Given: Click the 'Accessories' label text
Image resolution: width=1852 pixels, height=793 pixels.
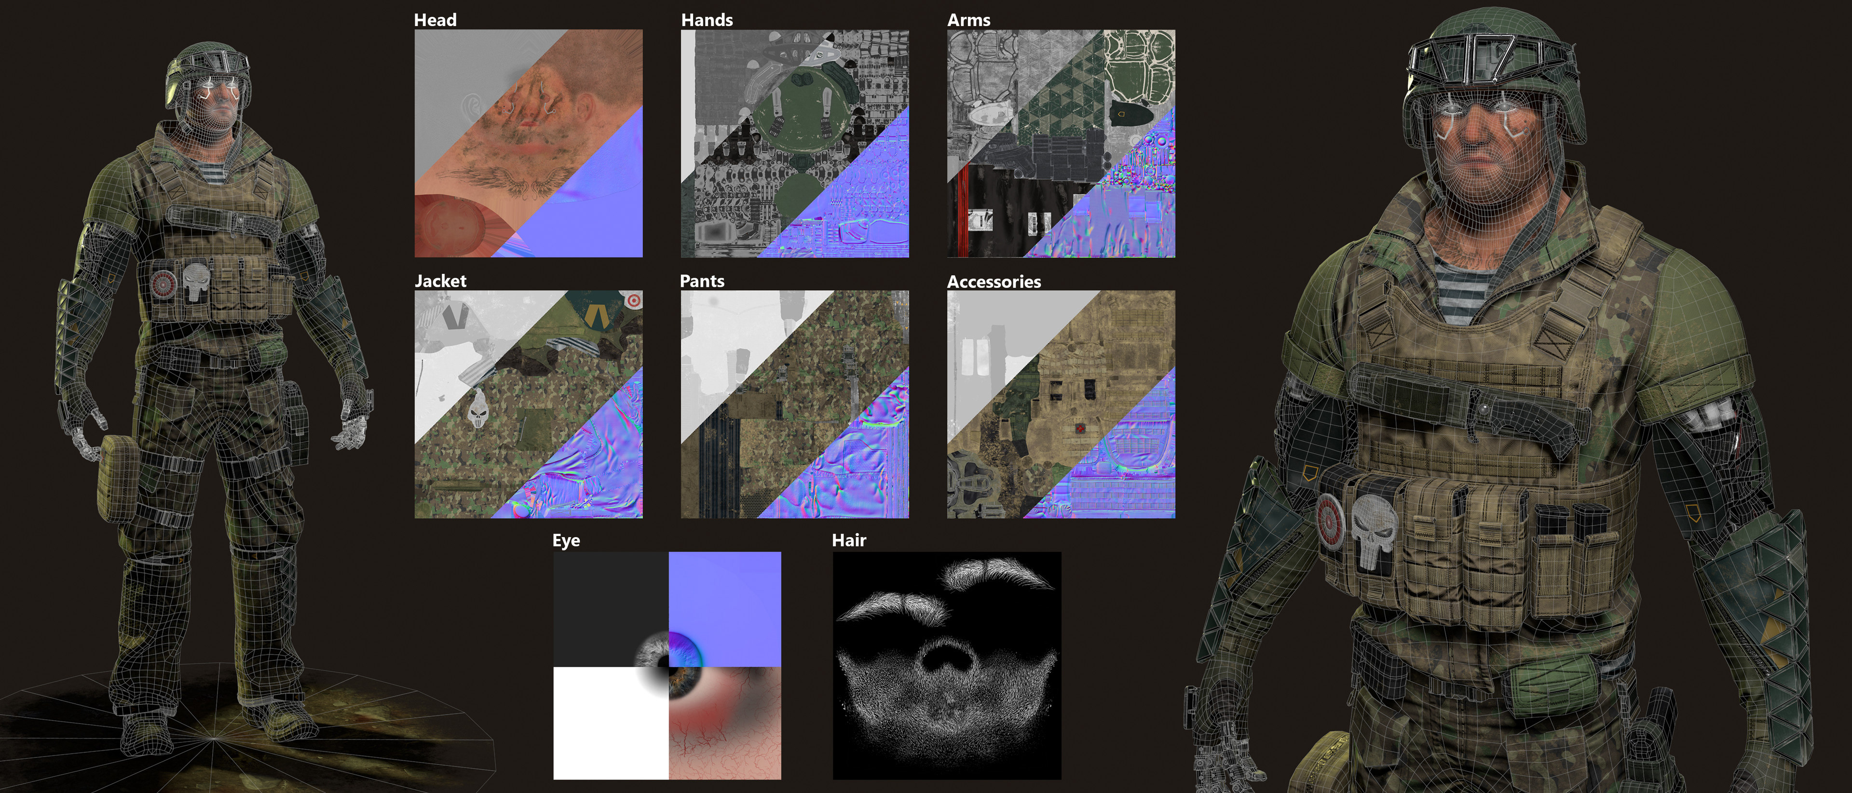Looking at the screenshot, I should tap(994, 282).
